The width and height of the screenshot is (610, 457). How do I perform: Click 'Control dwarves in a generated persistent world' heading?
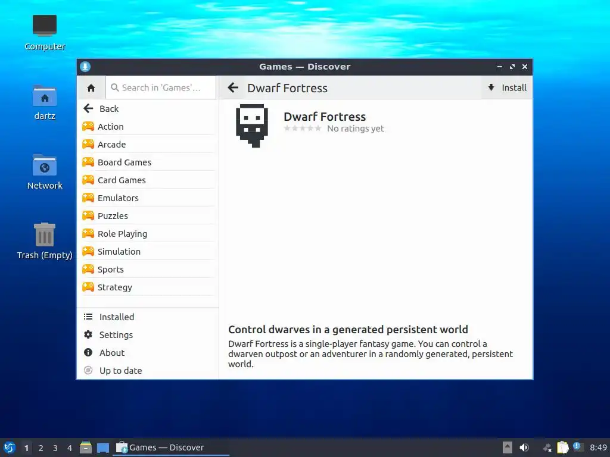click(348, 330)
